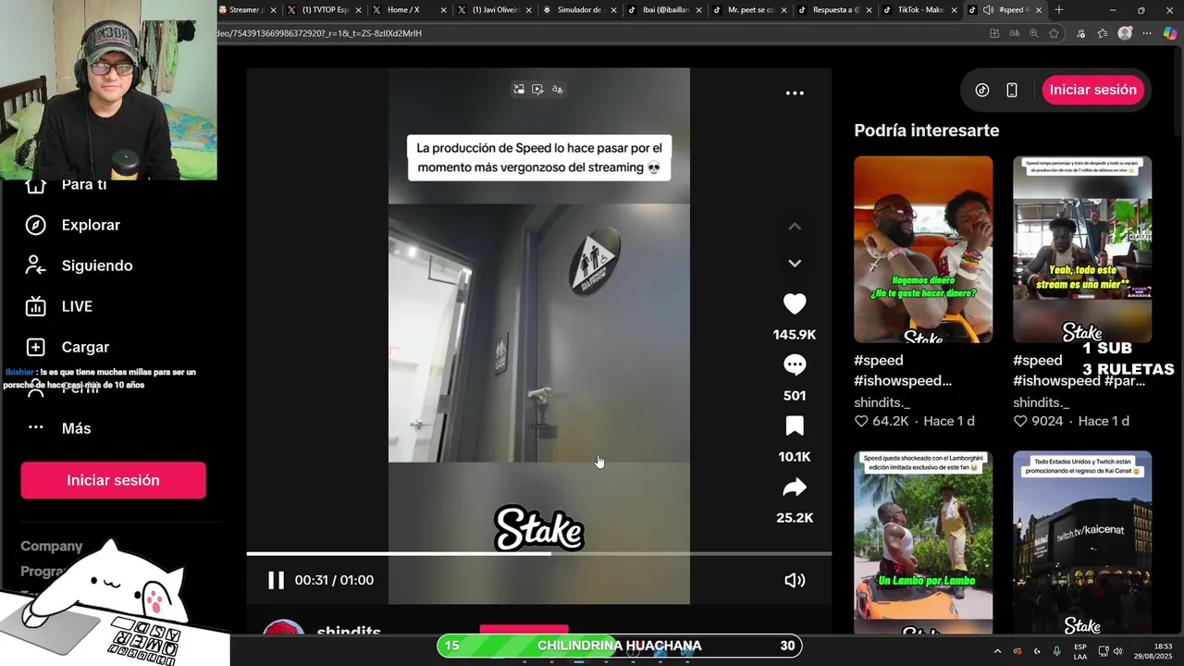
Task: Open Cargar in the sidebar
Action: [85, 347]
